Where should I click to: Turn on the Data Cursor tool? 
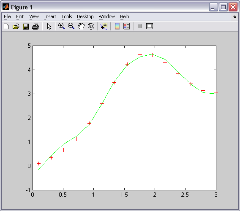tap(104, 26)
